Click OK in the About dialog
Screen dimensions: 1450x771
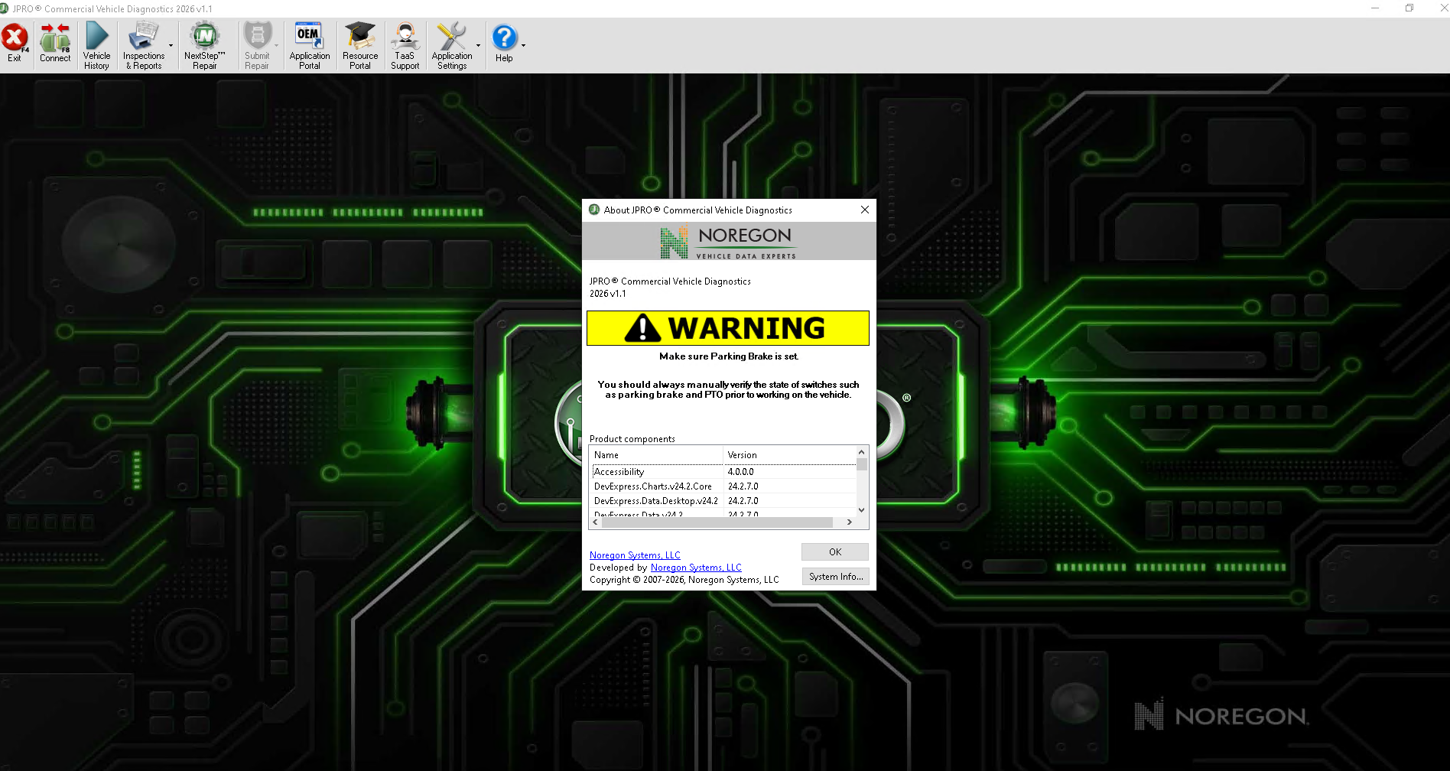[x=835, y=552]
